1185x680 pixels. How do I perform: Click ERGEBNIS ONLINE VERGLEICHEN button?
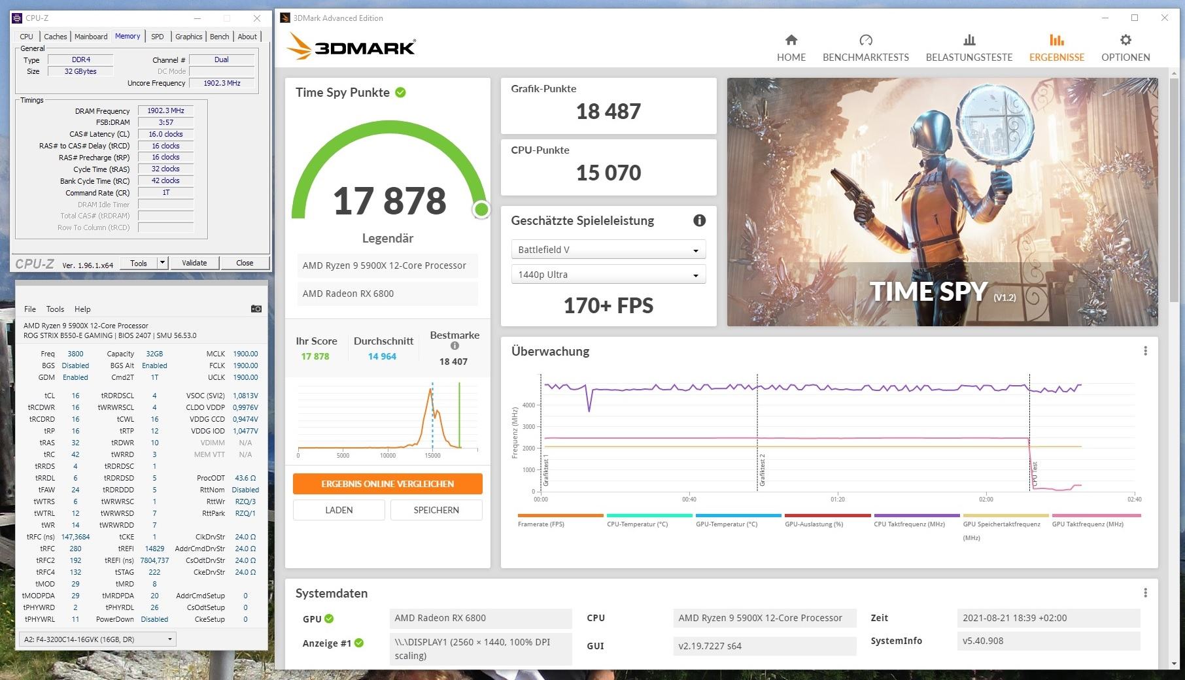pos(387,484)
